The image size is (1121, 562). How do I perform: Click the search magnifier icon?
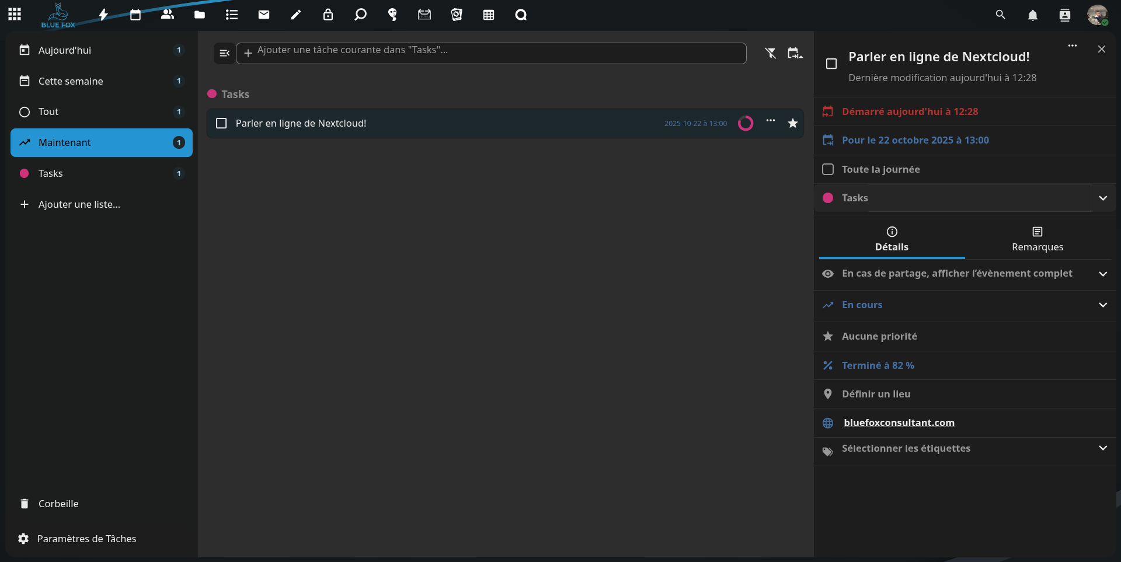click(x=1000, y=15)
